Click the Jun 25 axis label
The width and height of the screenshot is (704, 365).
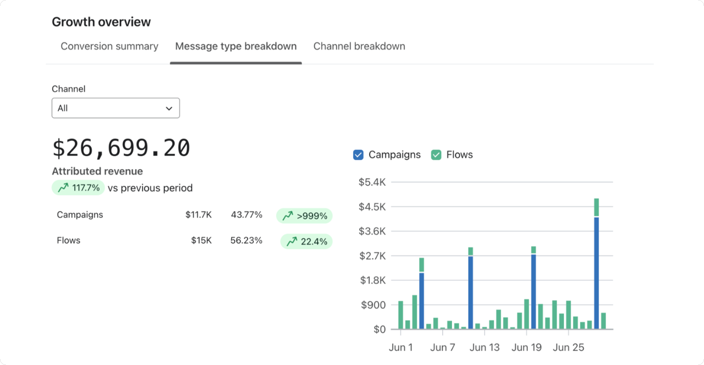568,347
